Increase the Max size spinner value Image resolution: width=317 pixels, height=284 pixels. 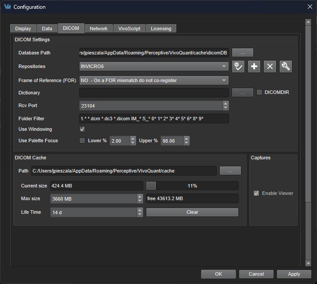(x=140, y=196)
